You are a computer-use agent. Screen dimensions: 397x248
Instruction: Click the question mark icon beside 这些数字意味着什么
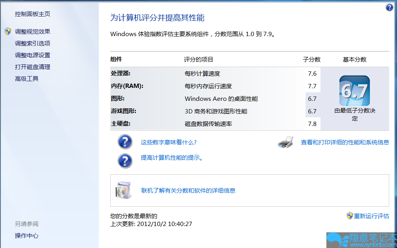pyautogui.click(x=125, y=142)
